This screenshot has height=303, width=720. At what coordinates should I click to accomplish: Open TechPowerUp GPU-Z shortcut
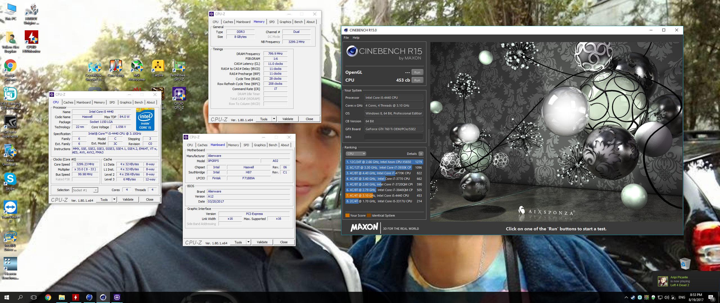tap(179, 70)
